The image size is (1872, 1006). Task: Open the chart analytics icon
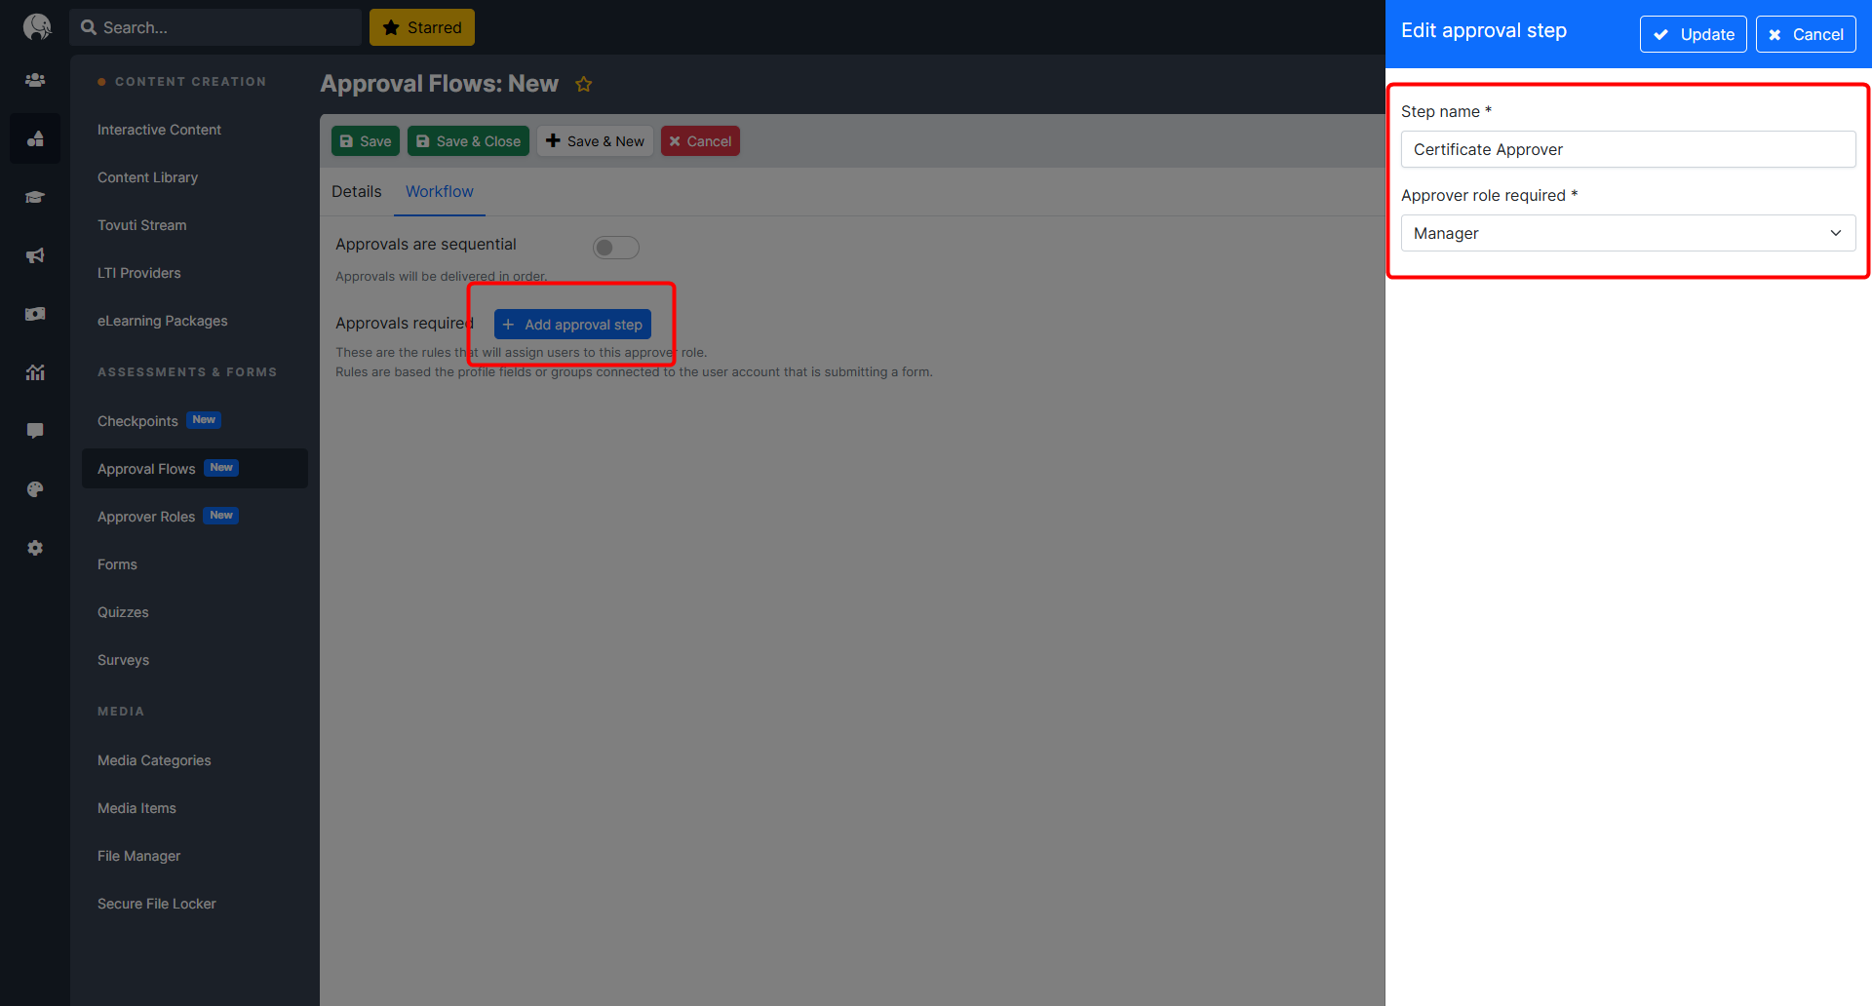tap(35, 372)
